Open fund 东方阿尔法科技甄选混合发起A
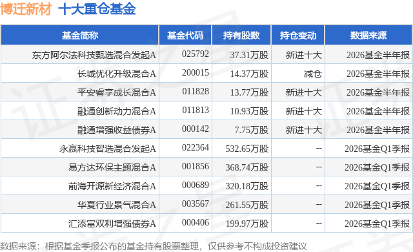The width and height of the screenshot is (413, 252). pyautogui.click(x=94, y=55)
